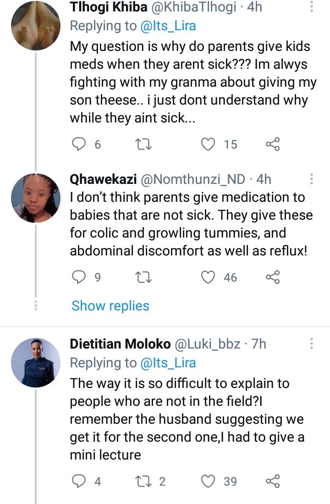The image size is (330, 504).
Task: Open more options for Qhawekazi's tweet
Action: pos(311,179)
